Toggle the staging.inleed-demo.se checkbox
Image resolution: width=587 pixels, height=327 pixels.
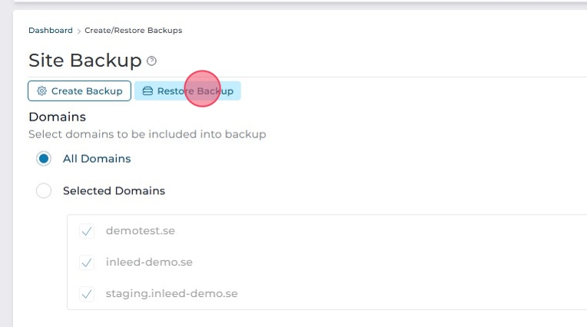tap(87, 294)
